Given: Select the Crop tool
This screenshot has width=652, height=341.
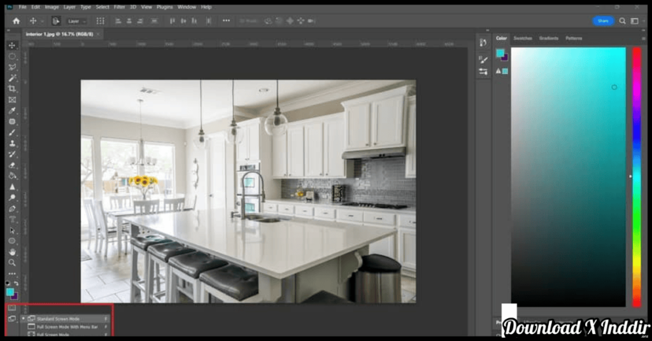Looking at the screenshot, I should click(x=12, y=89).
